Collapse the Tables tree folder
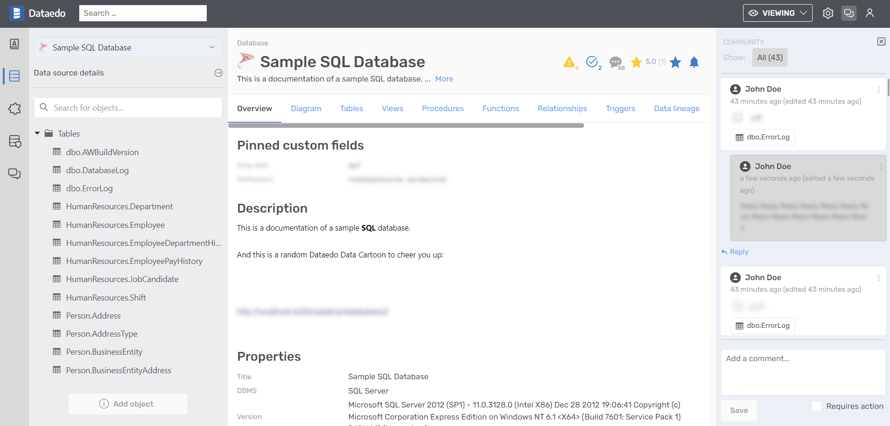 click(x=38, y=133)
